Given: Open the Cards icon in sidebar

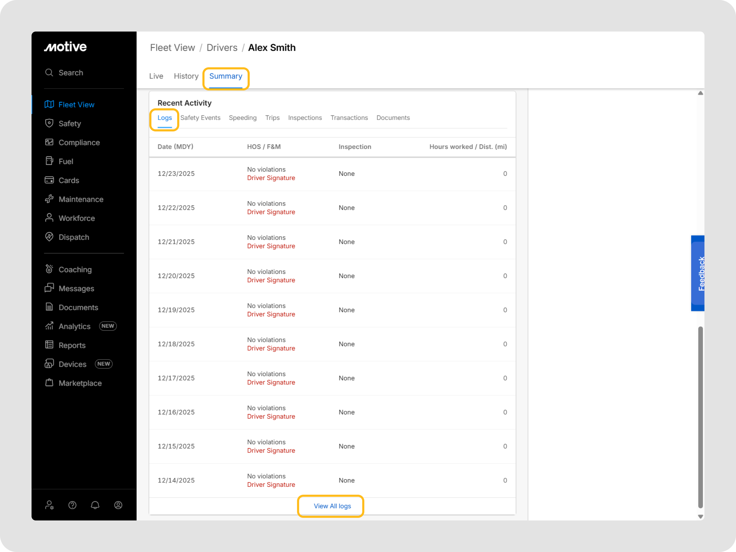Looking at the screenshot, I should coord(49,180).
